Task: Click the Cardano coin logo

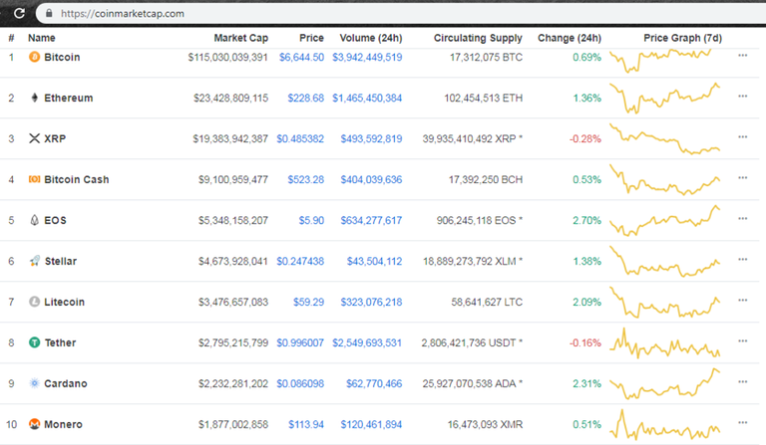Action: pos(34,383)
